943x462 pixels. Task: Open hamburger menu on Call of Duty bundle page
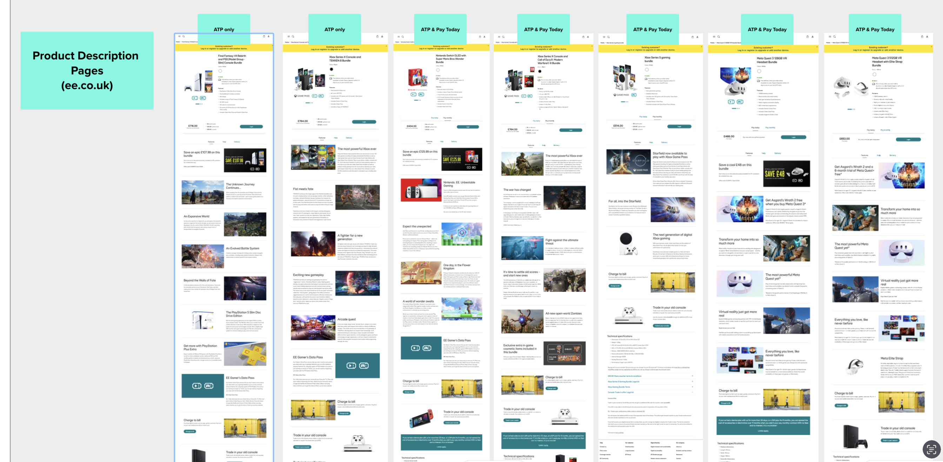pos(499,37)
